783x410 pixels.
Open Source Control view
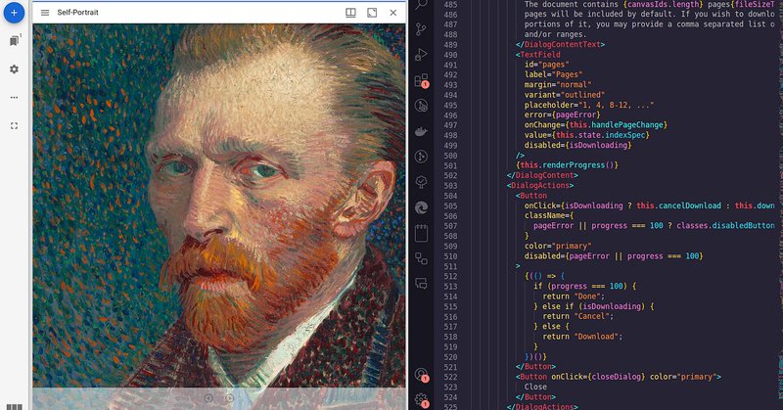(422, 29)
